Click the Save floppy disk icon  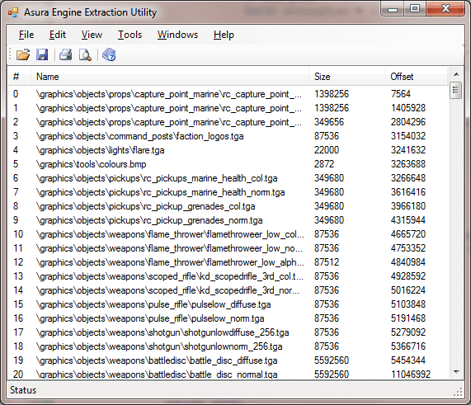(42, 54)
